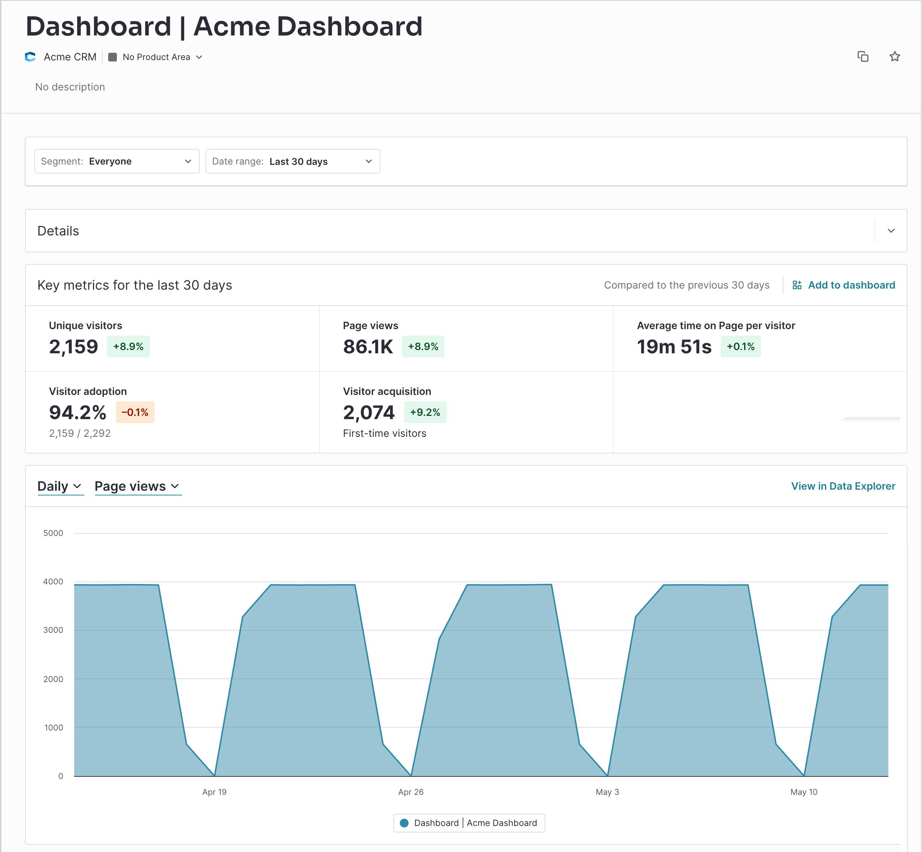The height and width of the screenshot is (852, 922).
Task: Click the May 10 axis label
Action: pos(803,792)
